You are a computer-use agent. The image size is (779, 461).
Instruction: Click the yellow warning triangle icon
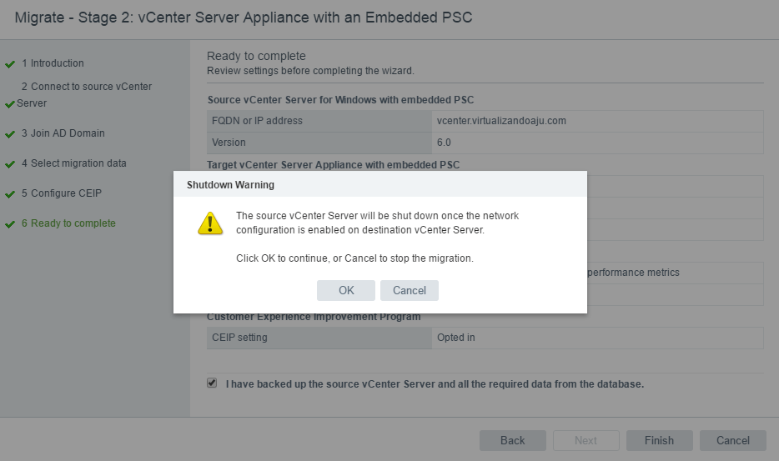pyautogui.click(x=210, y=223)
